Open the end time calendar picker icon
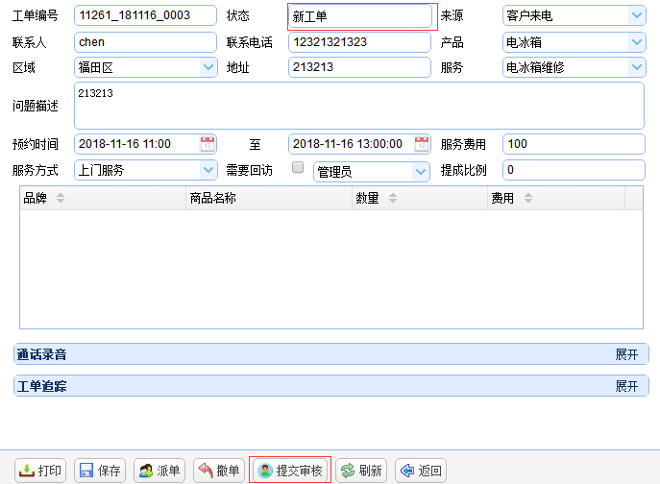This screenshot has height=484, width=660. pos(422,144)
